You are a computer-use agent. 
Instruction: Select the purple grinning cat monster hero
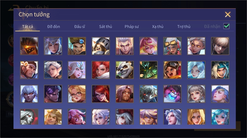click(172, 94)
